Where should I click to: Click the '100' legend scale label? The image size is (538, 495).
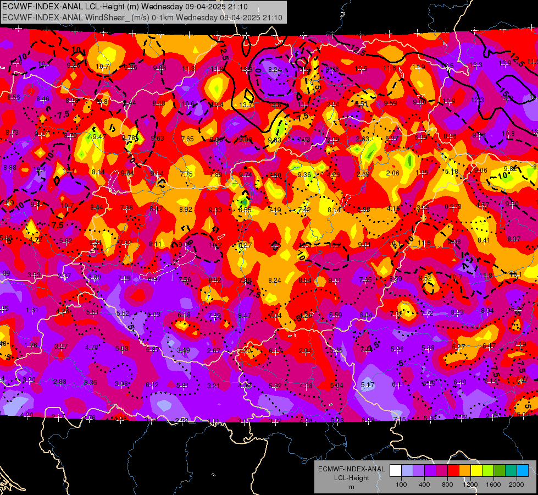click(x=401, y=485)
